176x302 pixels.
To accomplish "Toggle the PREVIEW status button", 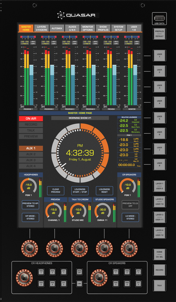I will pyautogui.click(x=31, y=136).
